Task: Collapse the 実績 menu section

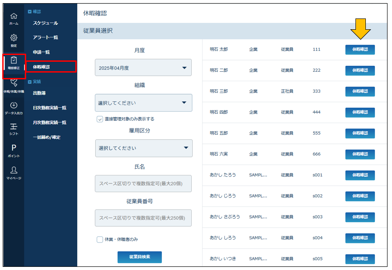Action: click(30, 82)
